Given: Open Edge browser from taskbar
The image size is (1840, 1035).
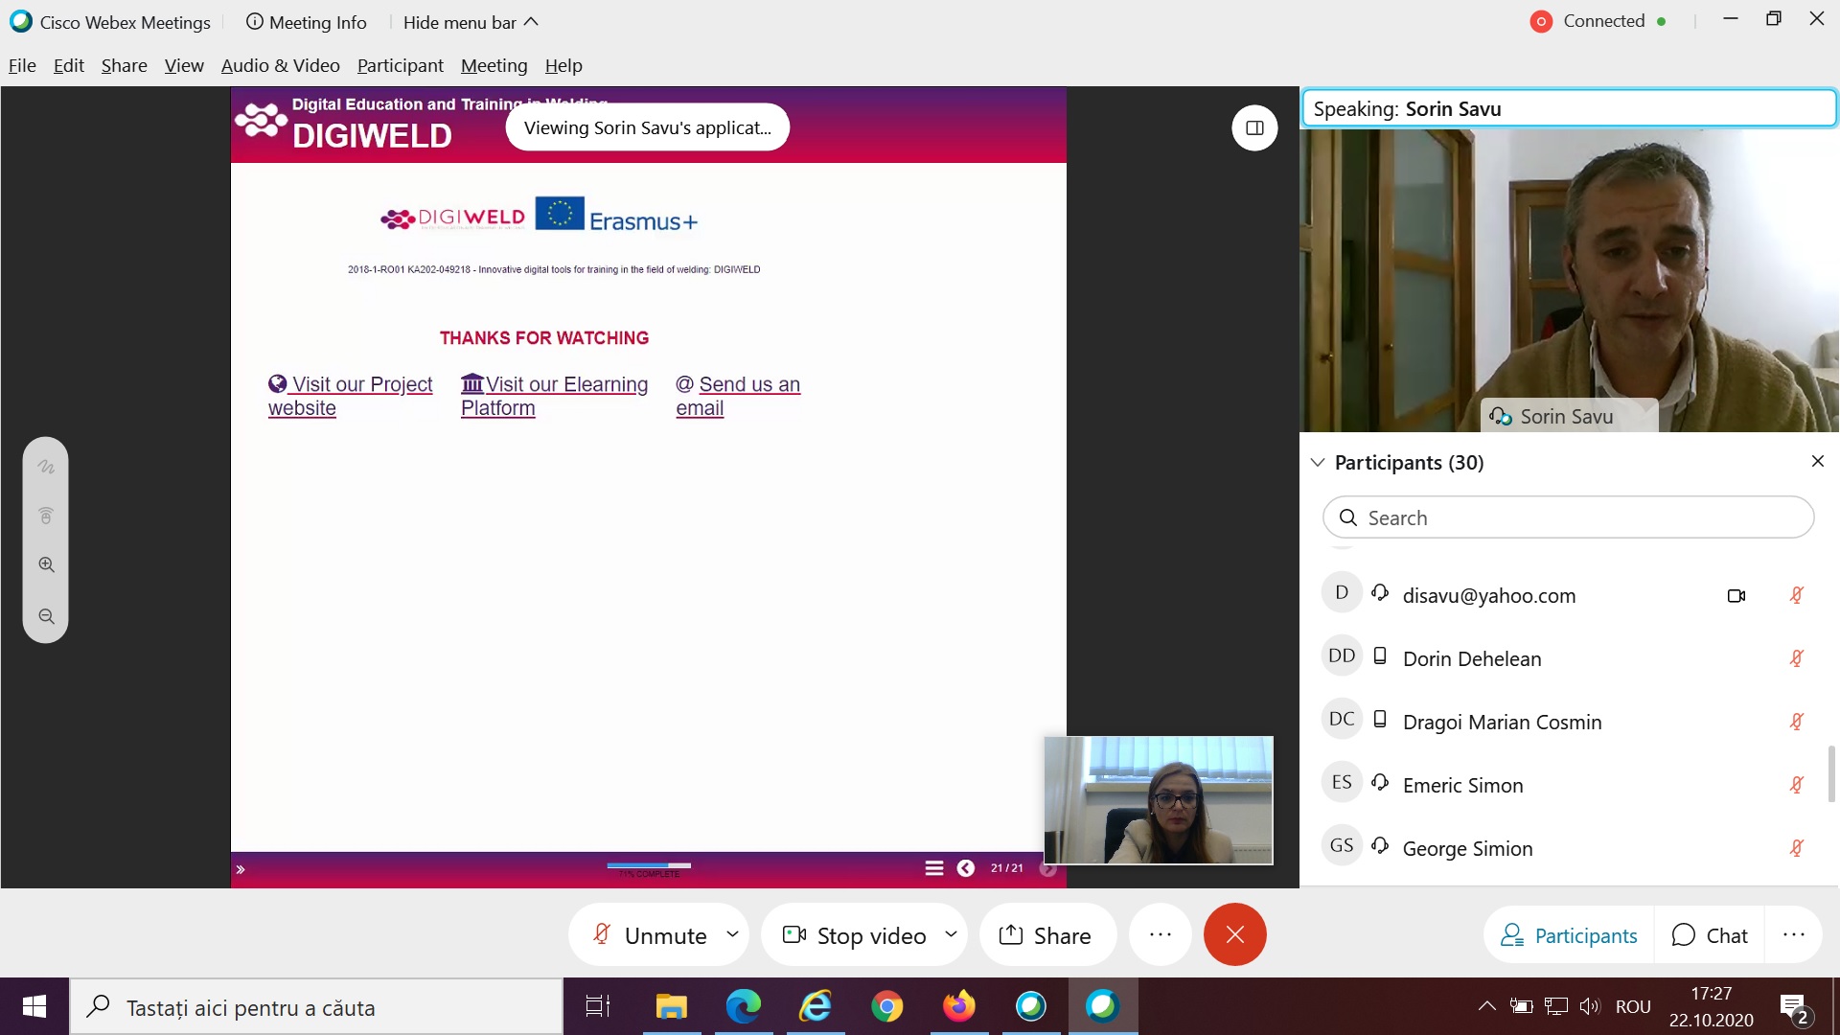Looking at the screenshot, I should click(x=743, y=1006).
